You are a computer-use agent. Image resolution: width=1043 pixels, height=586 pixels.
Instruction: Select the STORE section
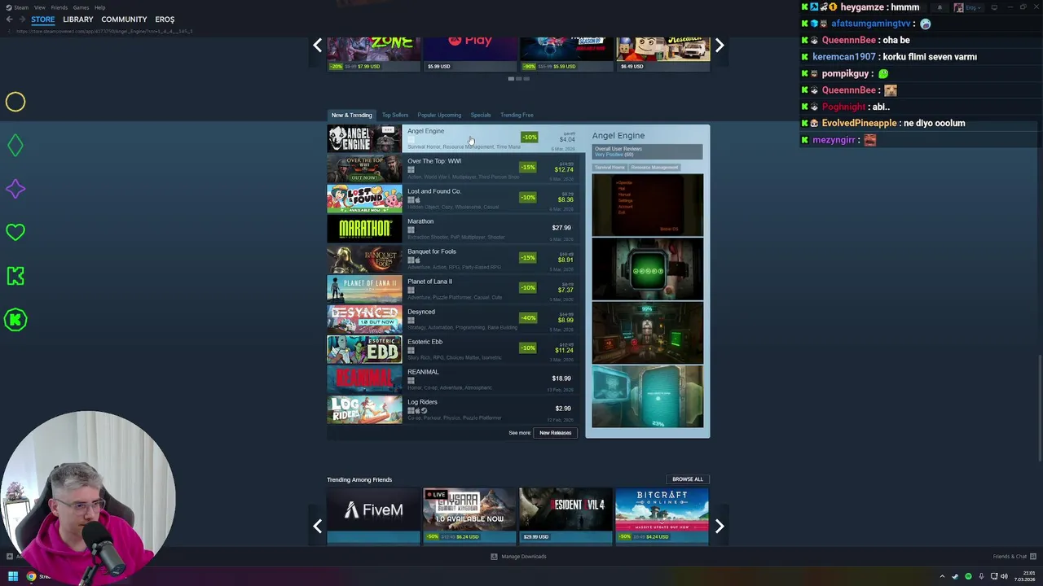[x=43, y=20]
